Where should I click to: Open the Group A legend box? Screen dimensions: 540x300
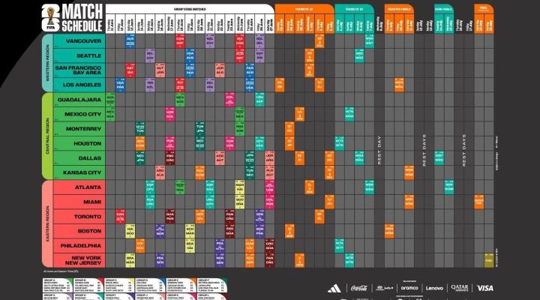point(58,286)
